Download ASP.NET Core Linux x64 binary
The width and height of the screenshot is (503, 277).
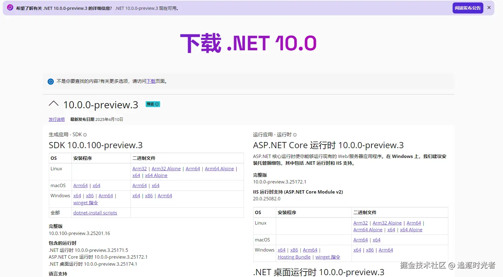391,230
